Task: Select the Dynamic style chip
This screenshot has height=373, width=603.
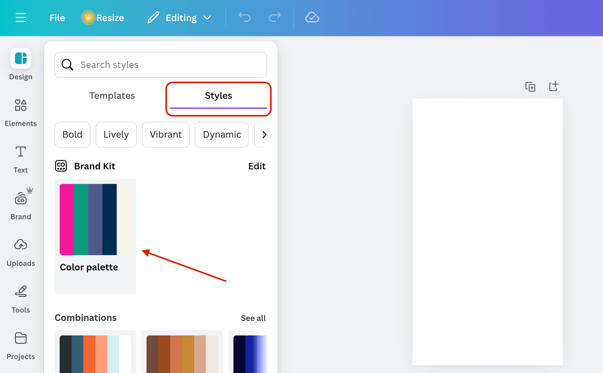Action: 222,135
